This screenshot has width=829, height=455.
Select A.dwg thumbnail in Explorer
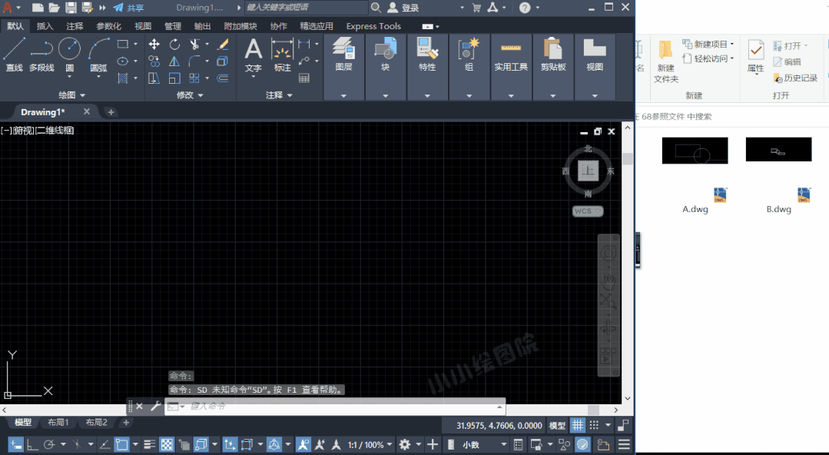click(695, 151)
